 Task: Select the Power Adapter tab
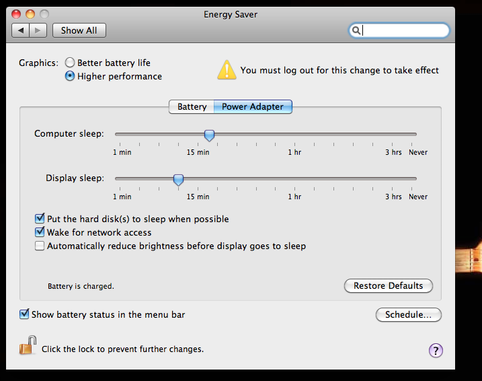[x=253, y=106]
